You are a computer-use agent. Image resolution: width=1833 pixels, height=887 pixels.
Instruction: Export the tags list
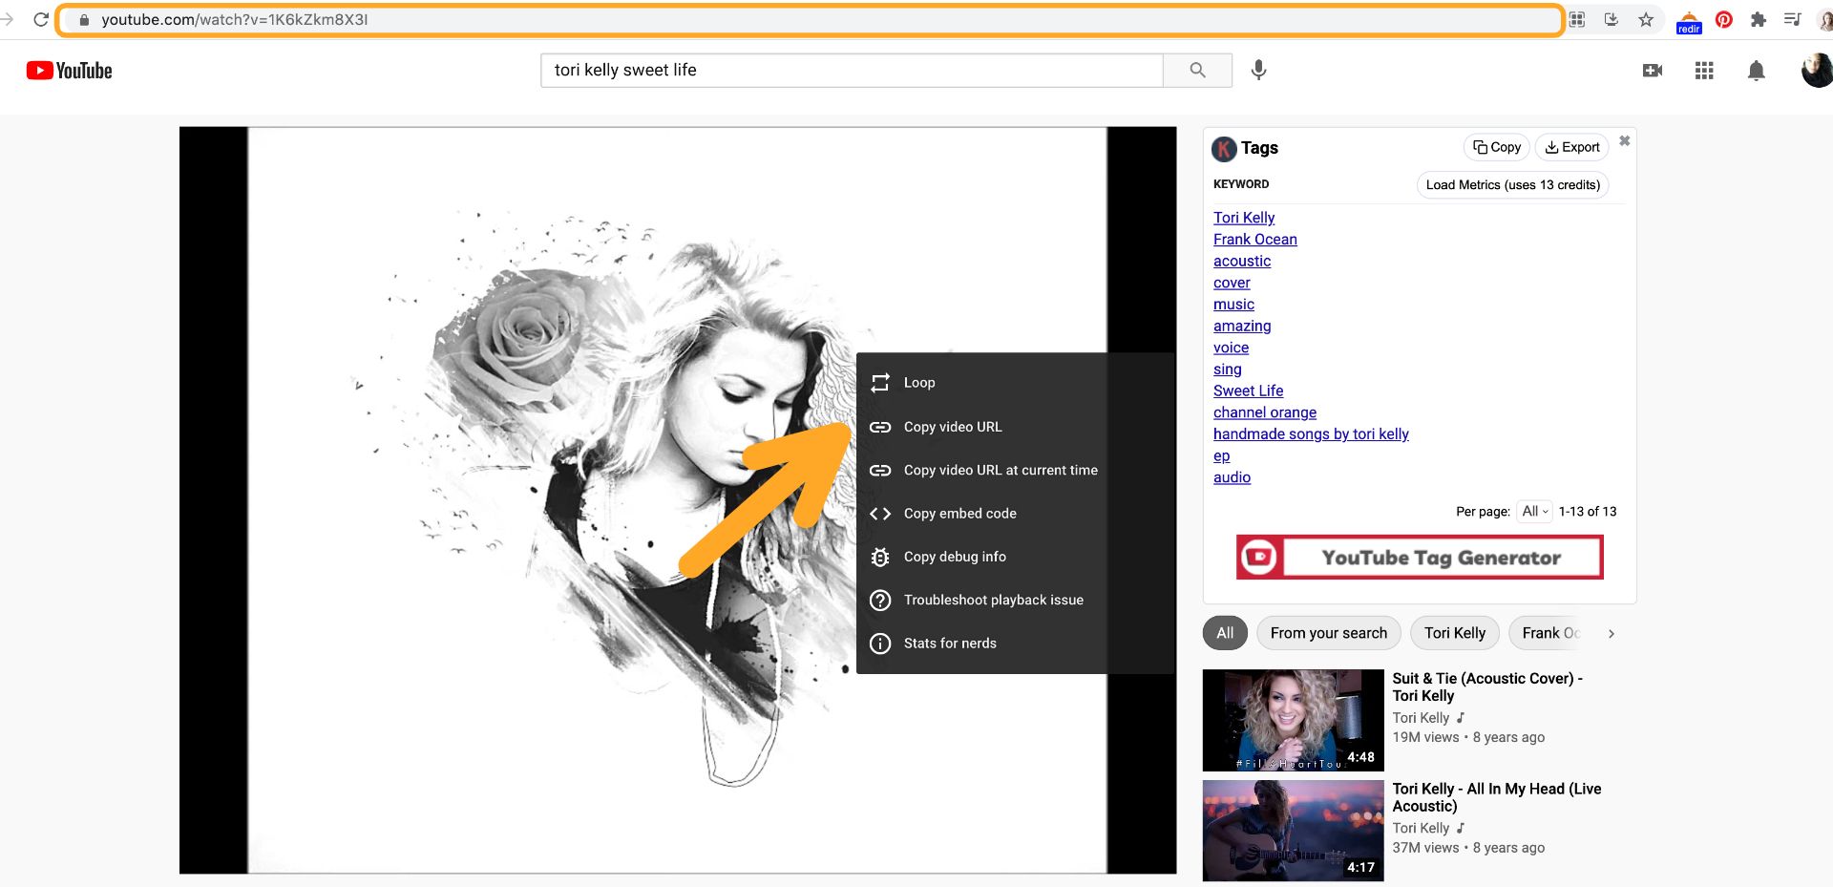(1571, 147)
